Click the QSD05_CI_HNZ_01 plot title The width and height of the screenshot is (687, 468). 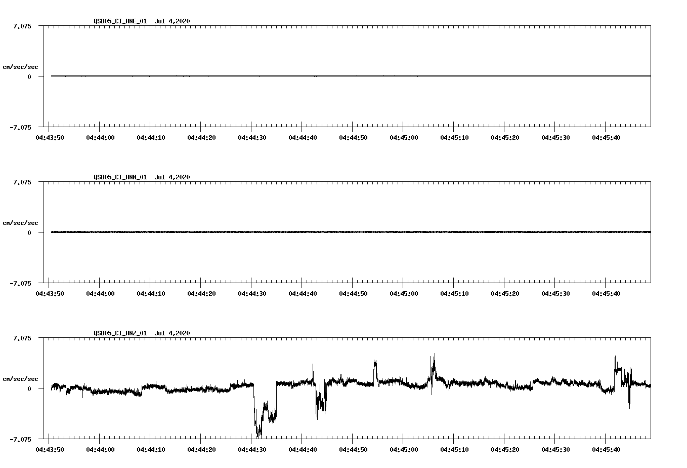click(142, 333)
